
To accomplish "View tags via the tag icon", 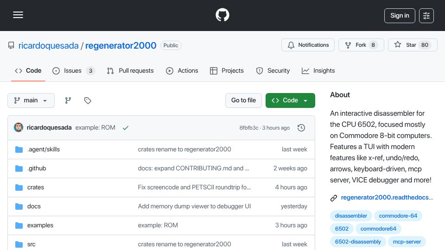I will click(88, 100).
